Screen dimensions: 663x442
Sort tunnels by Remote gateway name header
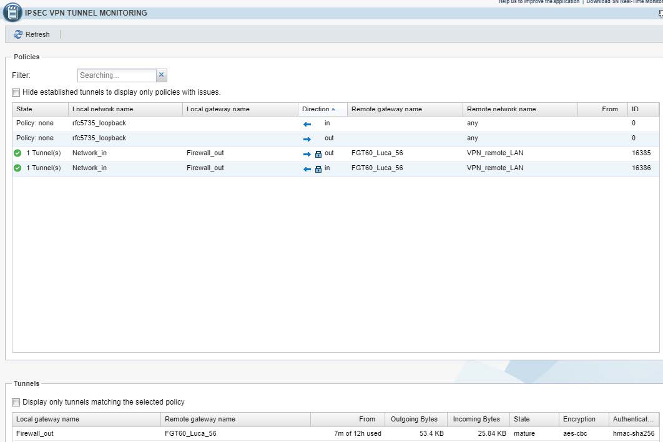[x=235, y=419]
